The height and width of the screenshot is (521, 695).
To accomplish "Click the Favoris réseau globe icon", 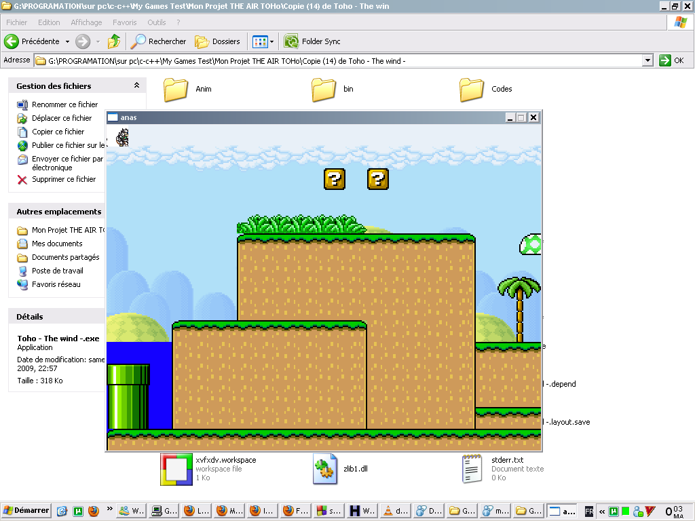I will 22,284.
